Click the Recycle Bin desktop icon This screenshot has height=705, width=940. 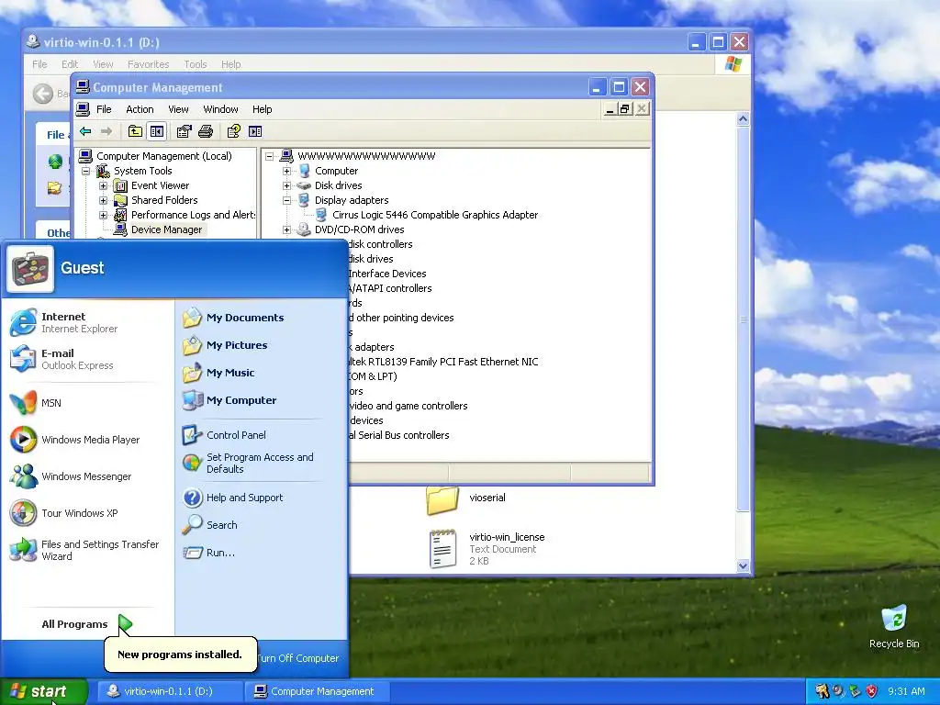click(x=894, y=626)
